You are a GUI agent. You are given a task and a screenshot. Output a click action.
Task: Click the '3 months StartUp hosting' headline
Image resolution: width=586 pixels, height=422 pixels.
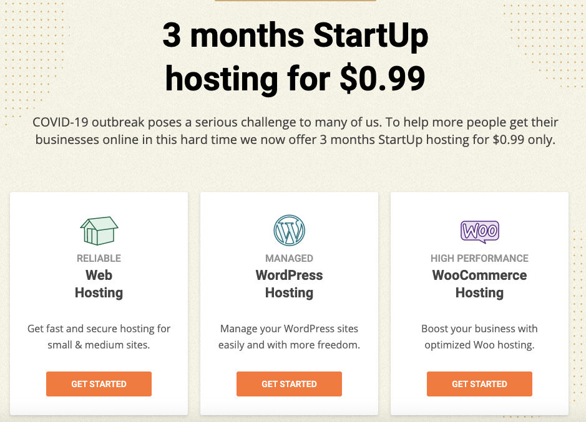click(x=295, y=57)
